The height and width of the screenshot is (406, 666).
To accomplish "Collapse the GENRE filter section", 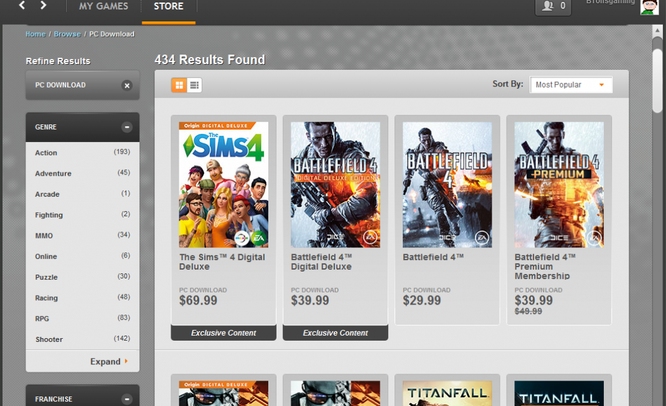I will point(127,127).
